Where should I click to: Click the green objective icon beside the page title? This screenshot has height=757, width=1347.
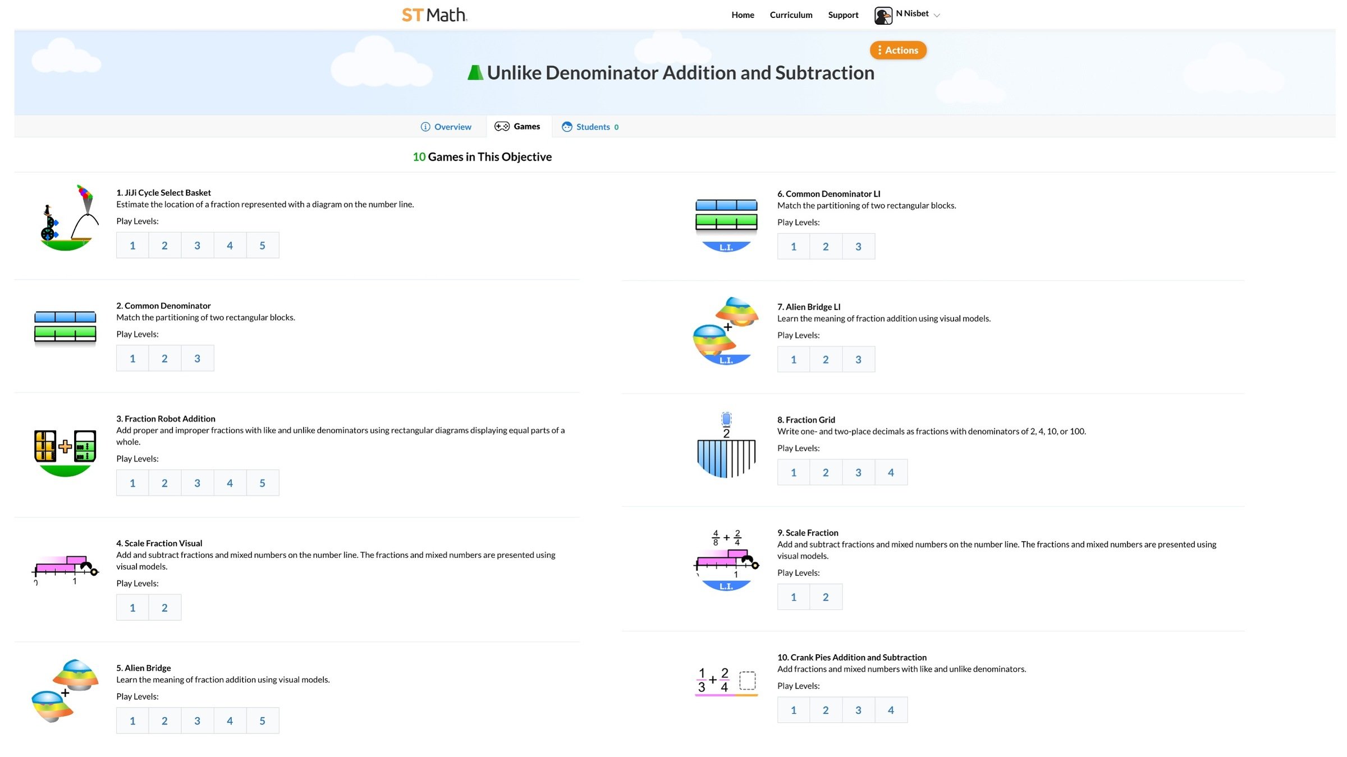coord(475,73)
